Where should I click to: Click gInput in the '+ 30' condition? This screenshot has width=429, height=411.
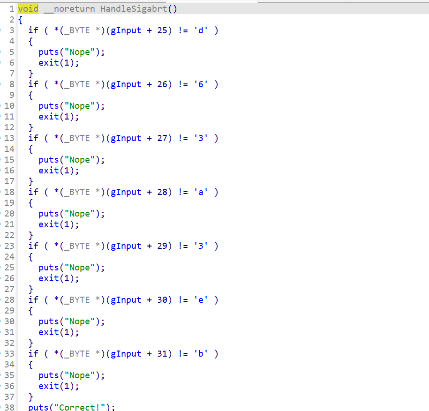126,300
